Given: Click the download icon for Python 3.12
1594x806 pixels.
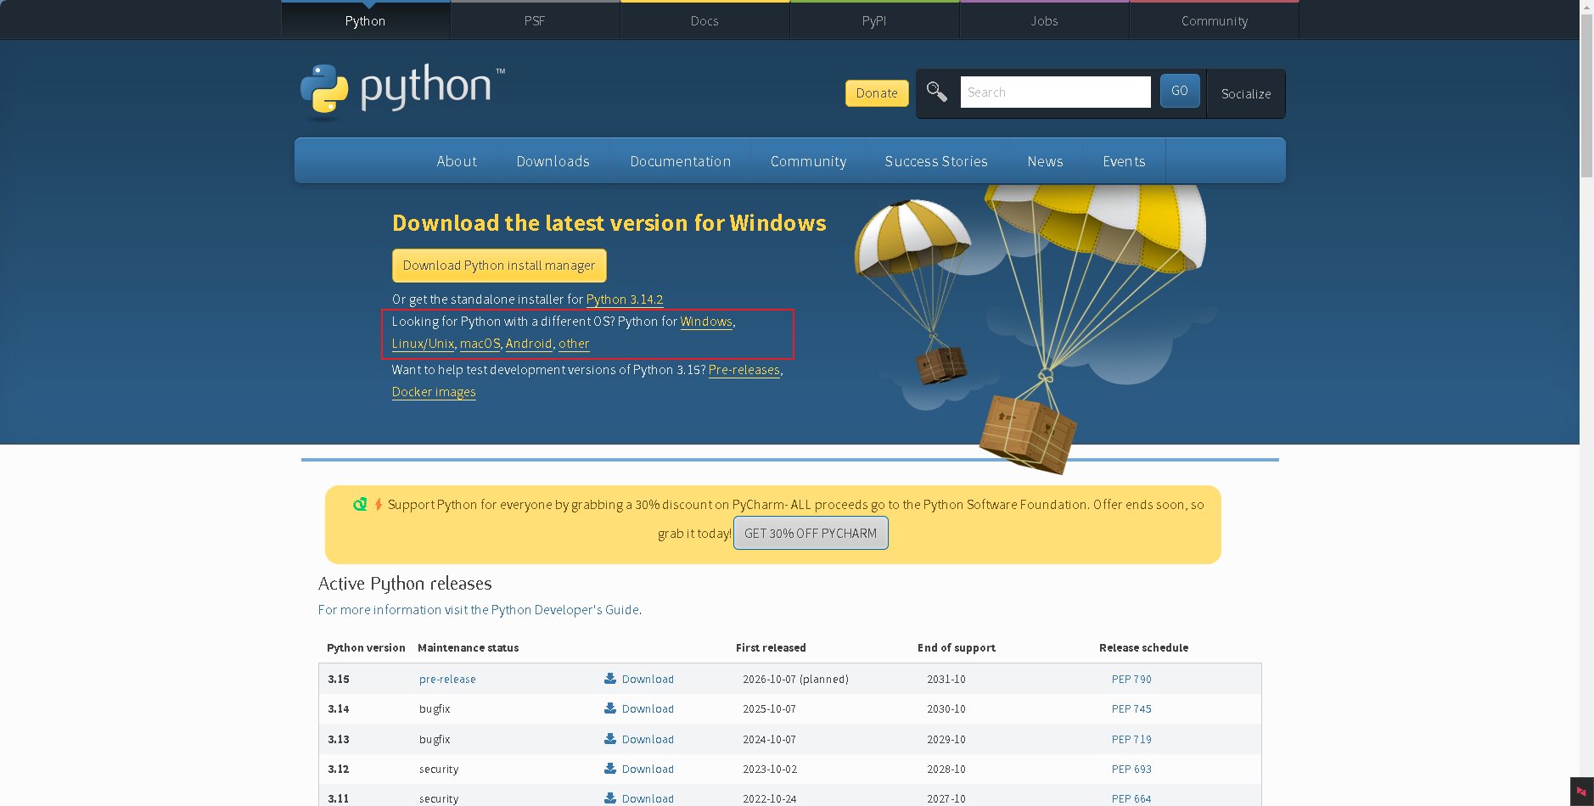Looking at the screenshot, I should 609,769.
